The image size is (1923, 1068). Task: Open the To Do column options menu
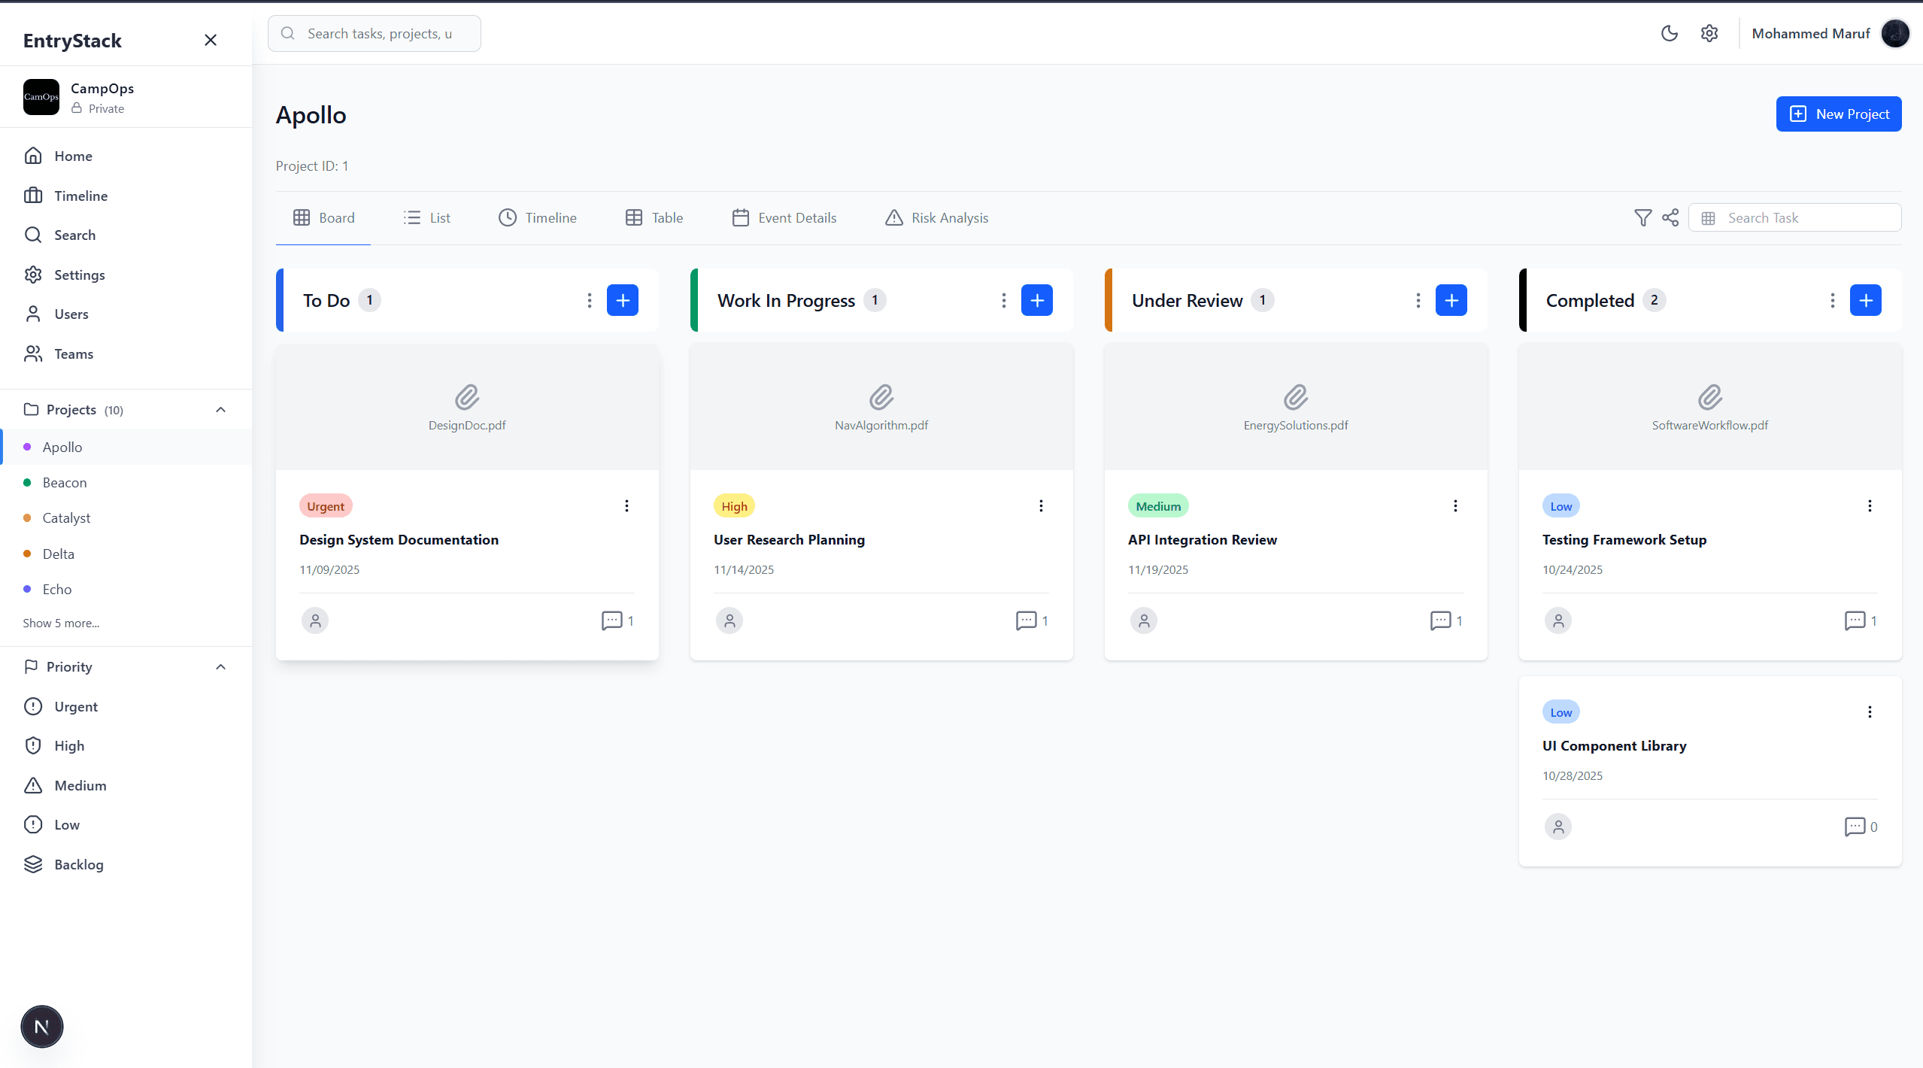click(x=590, y=299)
